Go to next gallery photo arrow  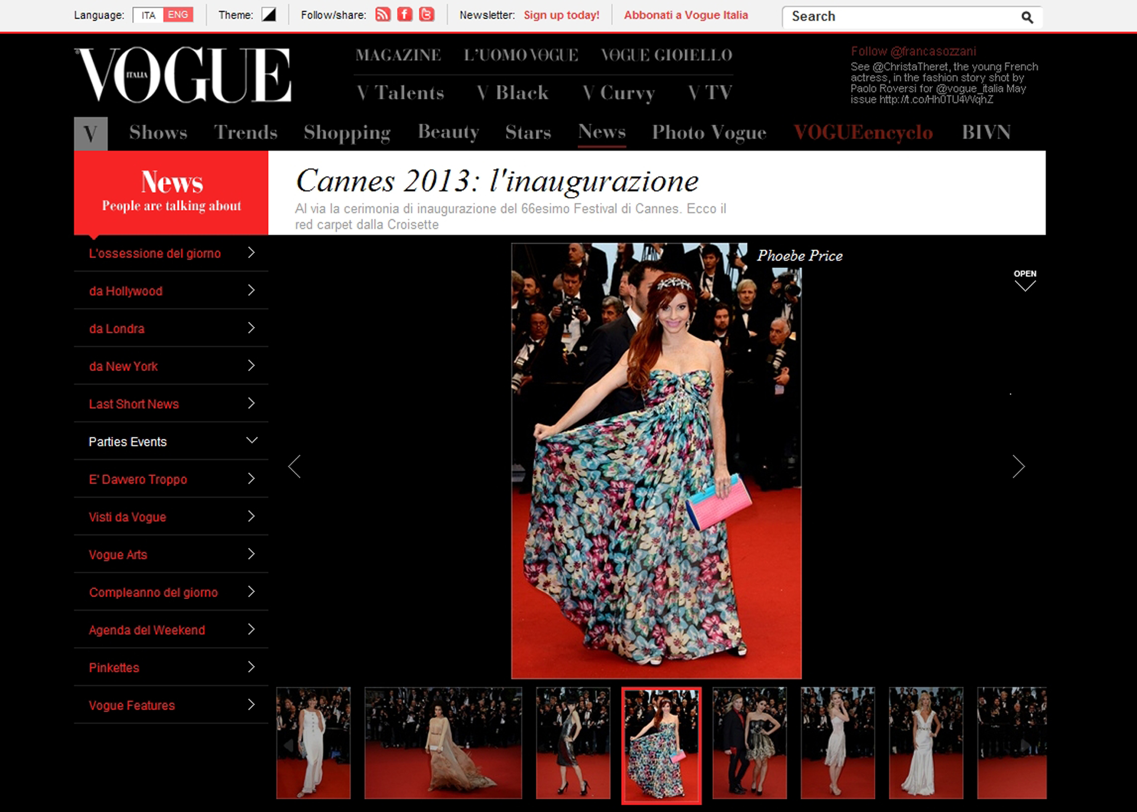(1018, 467)
